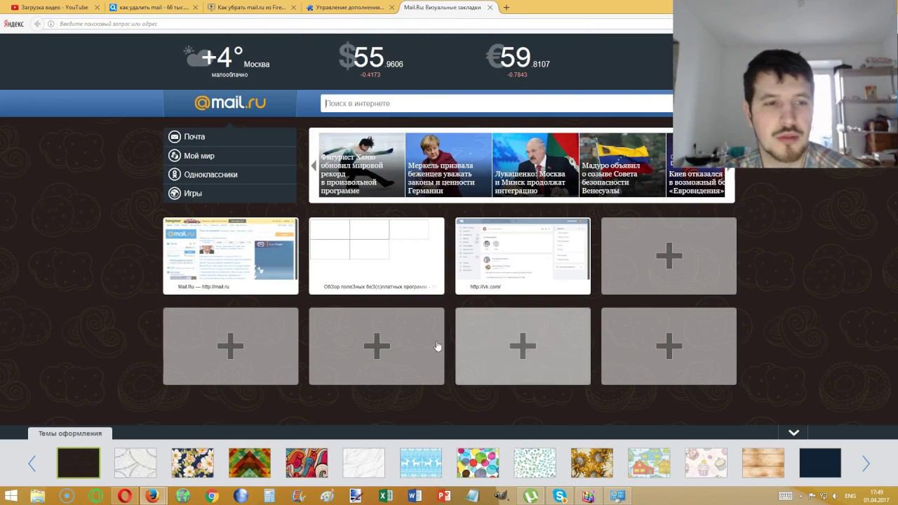Go back with the browser back arrow
The height and width of the screenshot is (505, 898).
(38, 24)
